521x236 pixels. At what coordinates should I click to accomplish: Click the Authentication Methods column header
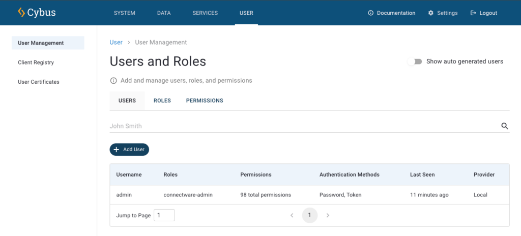tap(350, 175)
